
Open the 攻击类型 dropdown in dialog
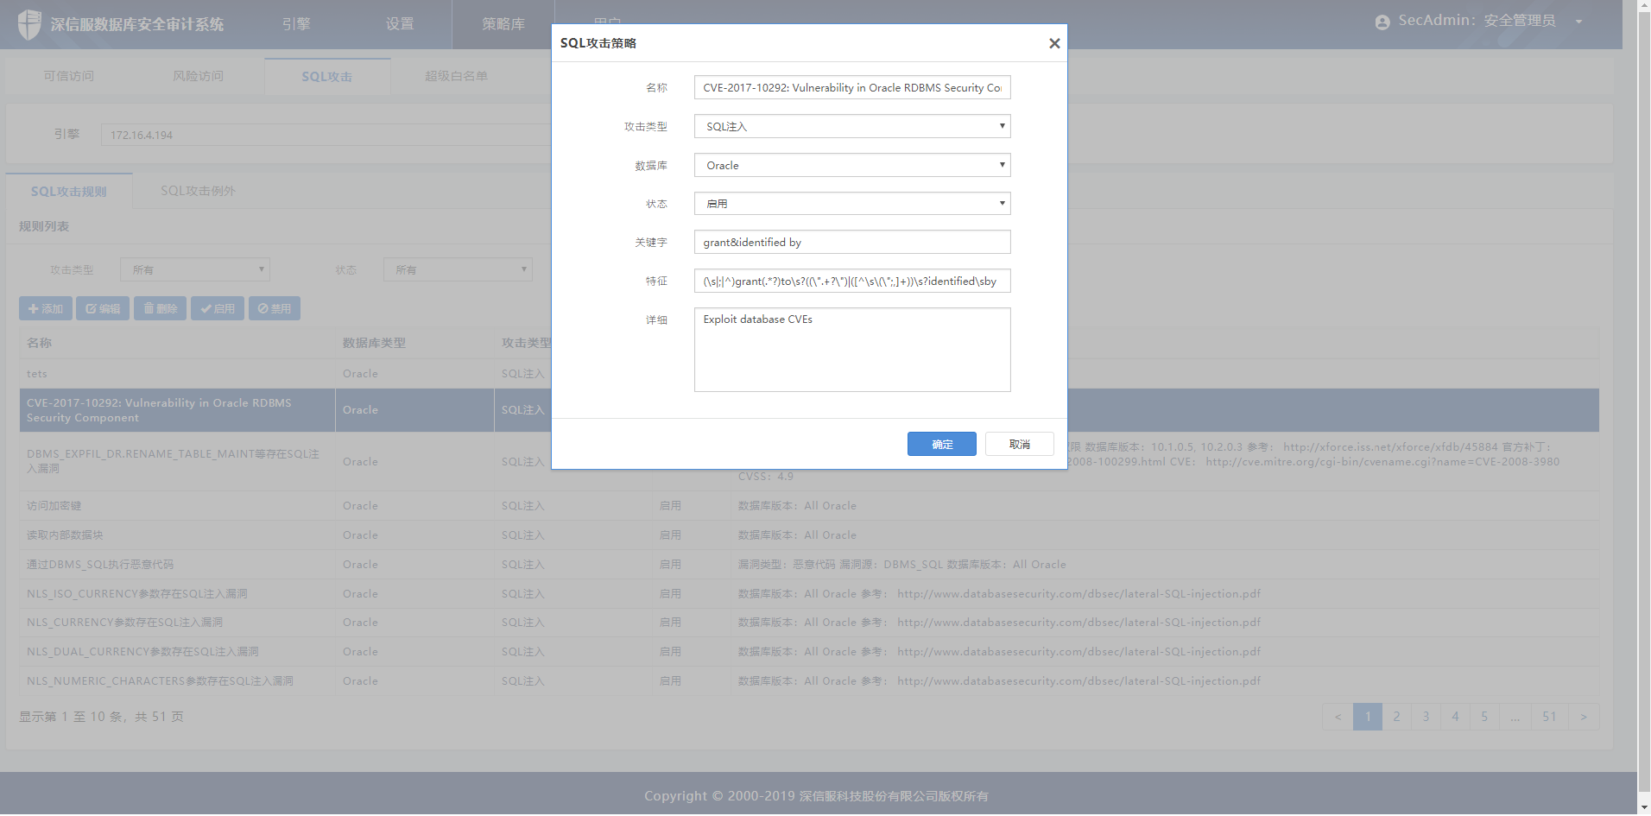[851, 126]
